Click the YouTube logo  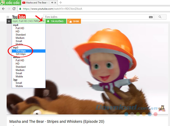(19, 17)
